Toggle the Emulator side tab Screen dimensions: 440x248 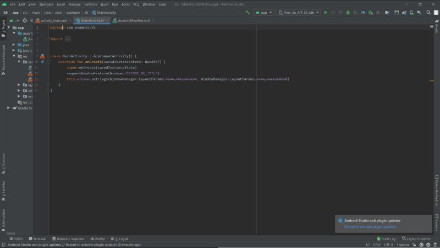pyautogui.click(x=437, y=223)
